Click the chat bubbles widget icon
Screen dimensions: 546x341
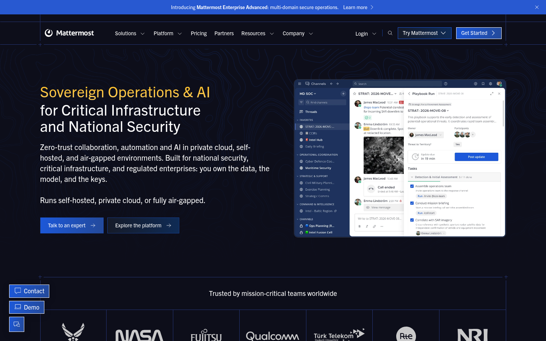(x=17, y=324)
